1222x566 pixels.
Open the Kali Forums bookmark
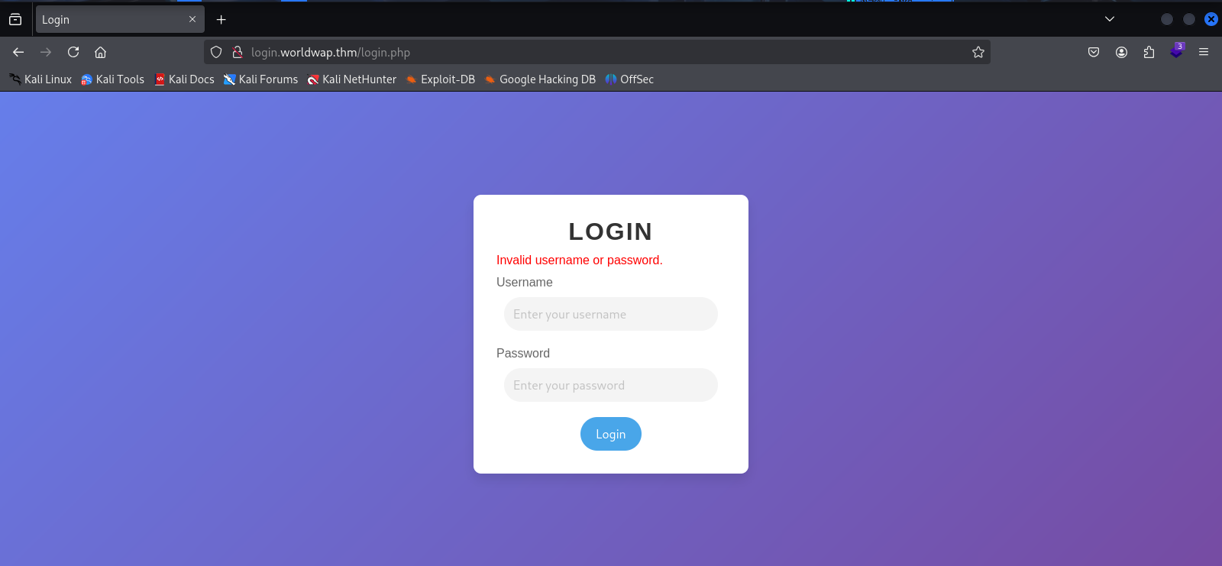(260, 79)
